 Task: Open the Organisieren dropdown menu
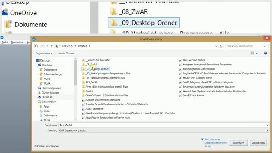coord(44,53)
